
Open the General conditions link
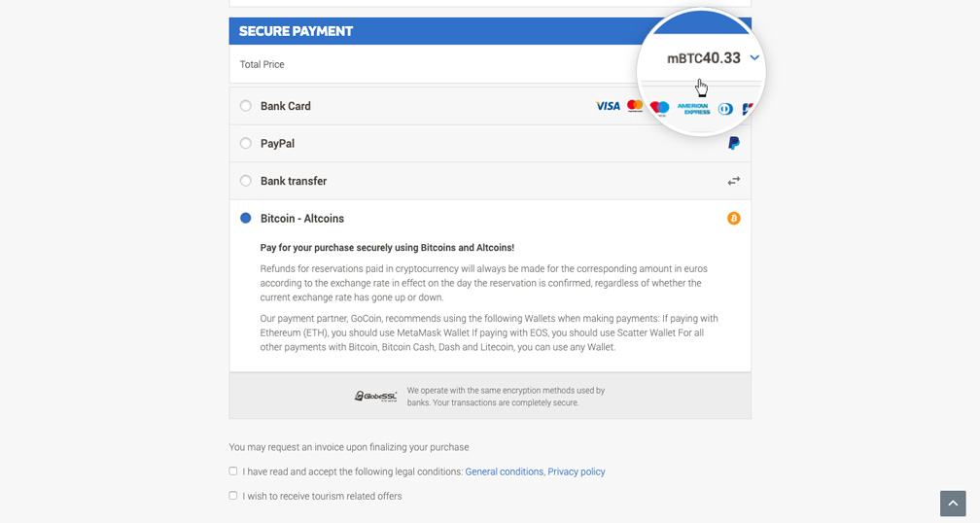[x=504, y=471]
